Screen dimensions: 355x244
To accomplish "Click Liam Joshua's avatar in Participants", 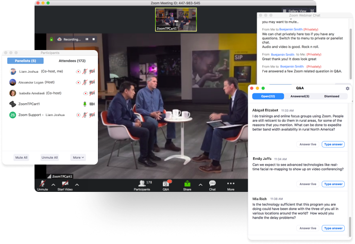I will click(x=13, y=71).
